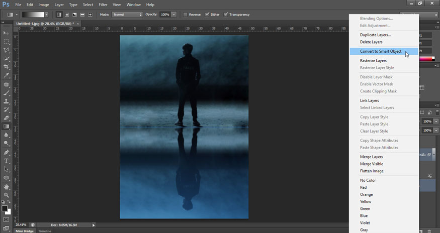Screen dimensions: 440x233
Task: Select the Gradient tool in toolbox
Action: pyautogui.click(x=6, y=127)
